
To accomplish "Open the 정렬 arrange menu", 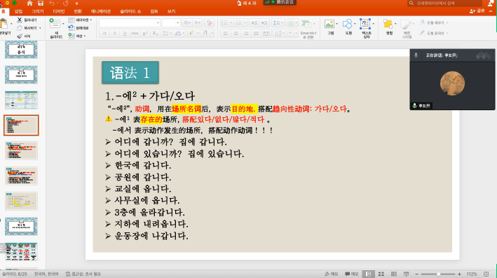I will point(389,27).
